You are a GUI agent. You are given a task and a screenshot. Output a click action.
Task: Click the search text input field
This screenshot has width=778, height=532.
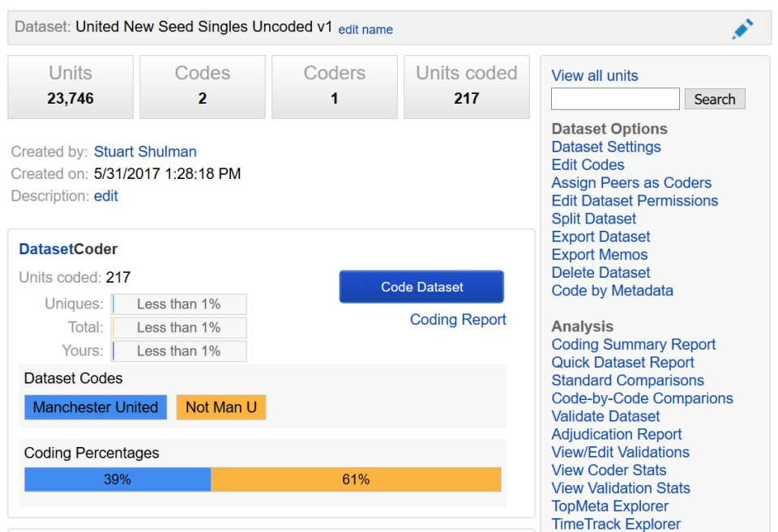coord(615,100)
